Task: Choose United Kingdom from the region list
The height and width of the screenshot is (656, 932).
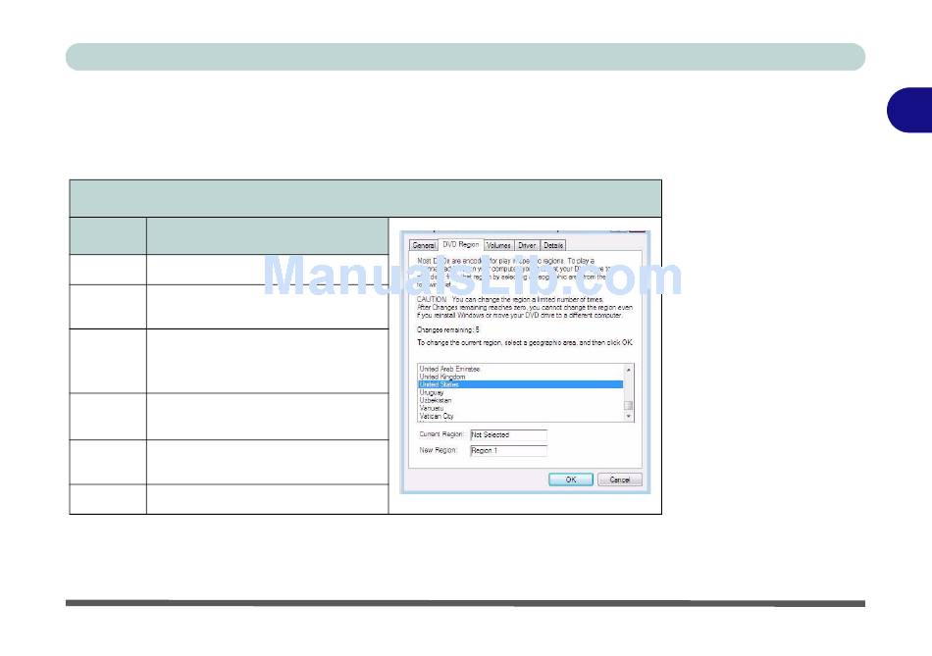Action: point(442,377)
